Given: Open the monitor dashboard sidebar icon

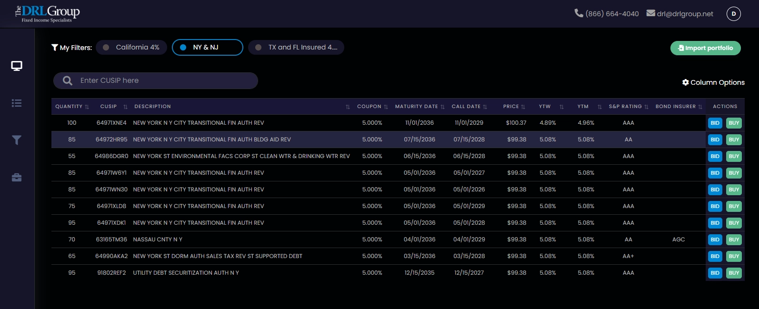Looking at the screenshot, I should point(17,66).
